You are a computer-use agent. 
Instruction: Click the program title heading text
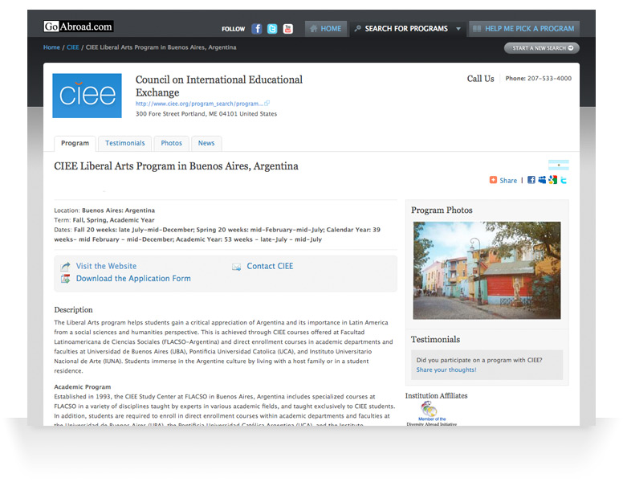[176, 165]
